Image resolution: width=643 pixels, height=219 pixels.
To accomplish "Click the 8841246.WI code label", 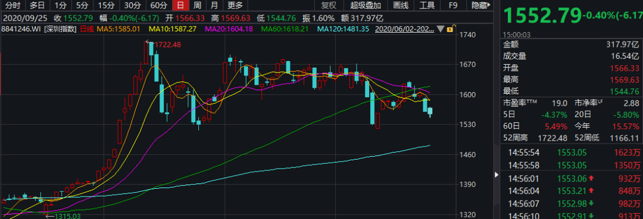I will [21, 29].
